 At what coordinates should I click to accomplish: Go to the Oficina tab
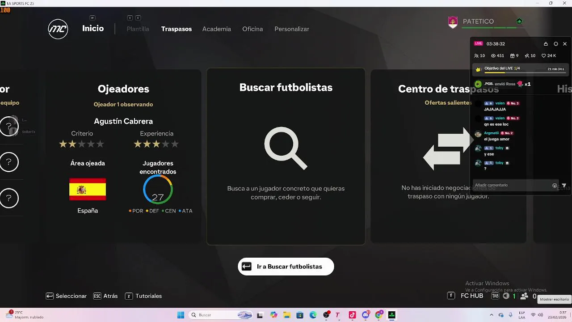(252, 29)
